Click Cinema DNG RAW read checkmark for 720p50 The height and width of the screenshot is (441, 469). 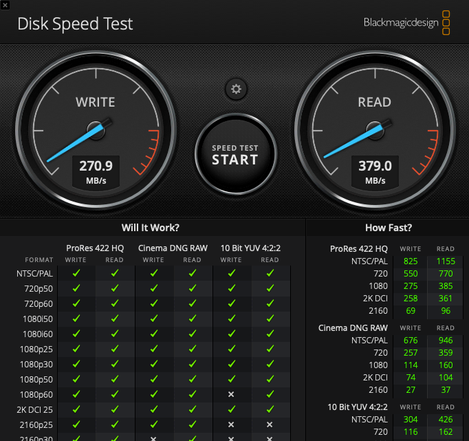pyautogui.click(x=193, y=288)
